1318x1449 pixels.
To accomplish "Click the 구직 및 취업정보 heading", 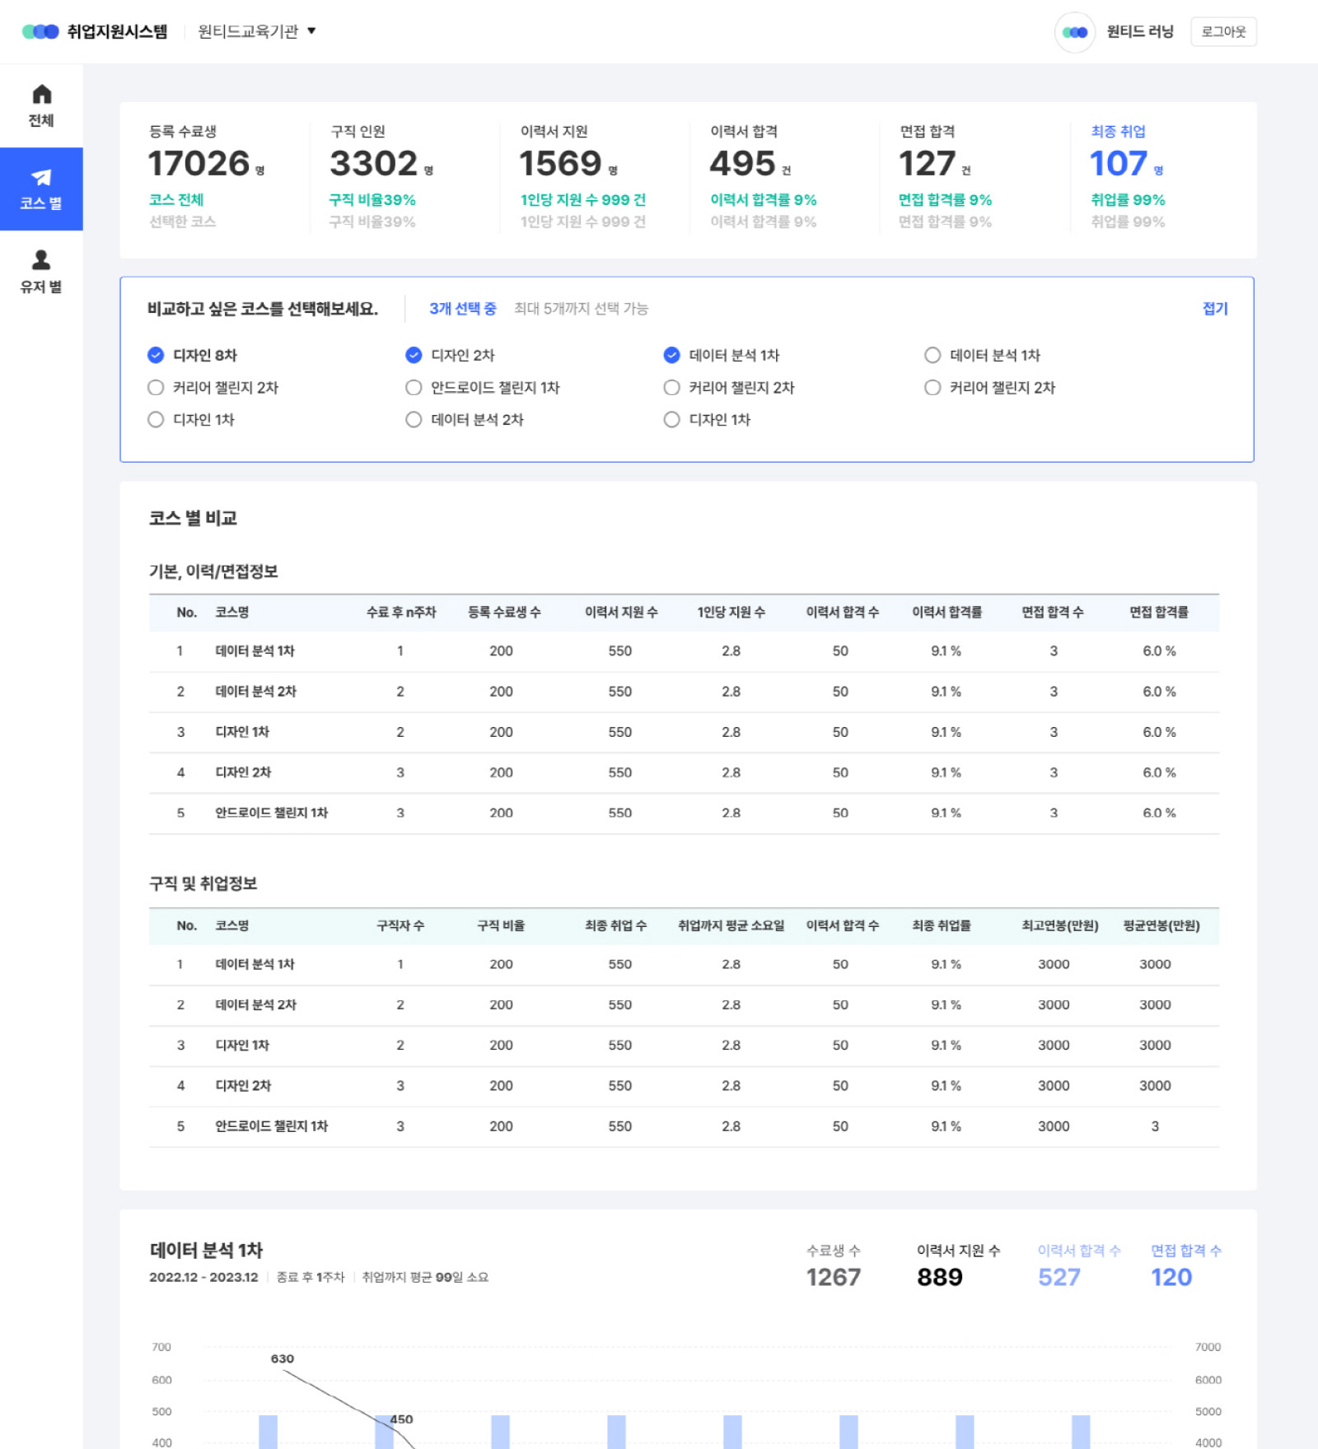I will click(x=203, y=883).
